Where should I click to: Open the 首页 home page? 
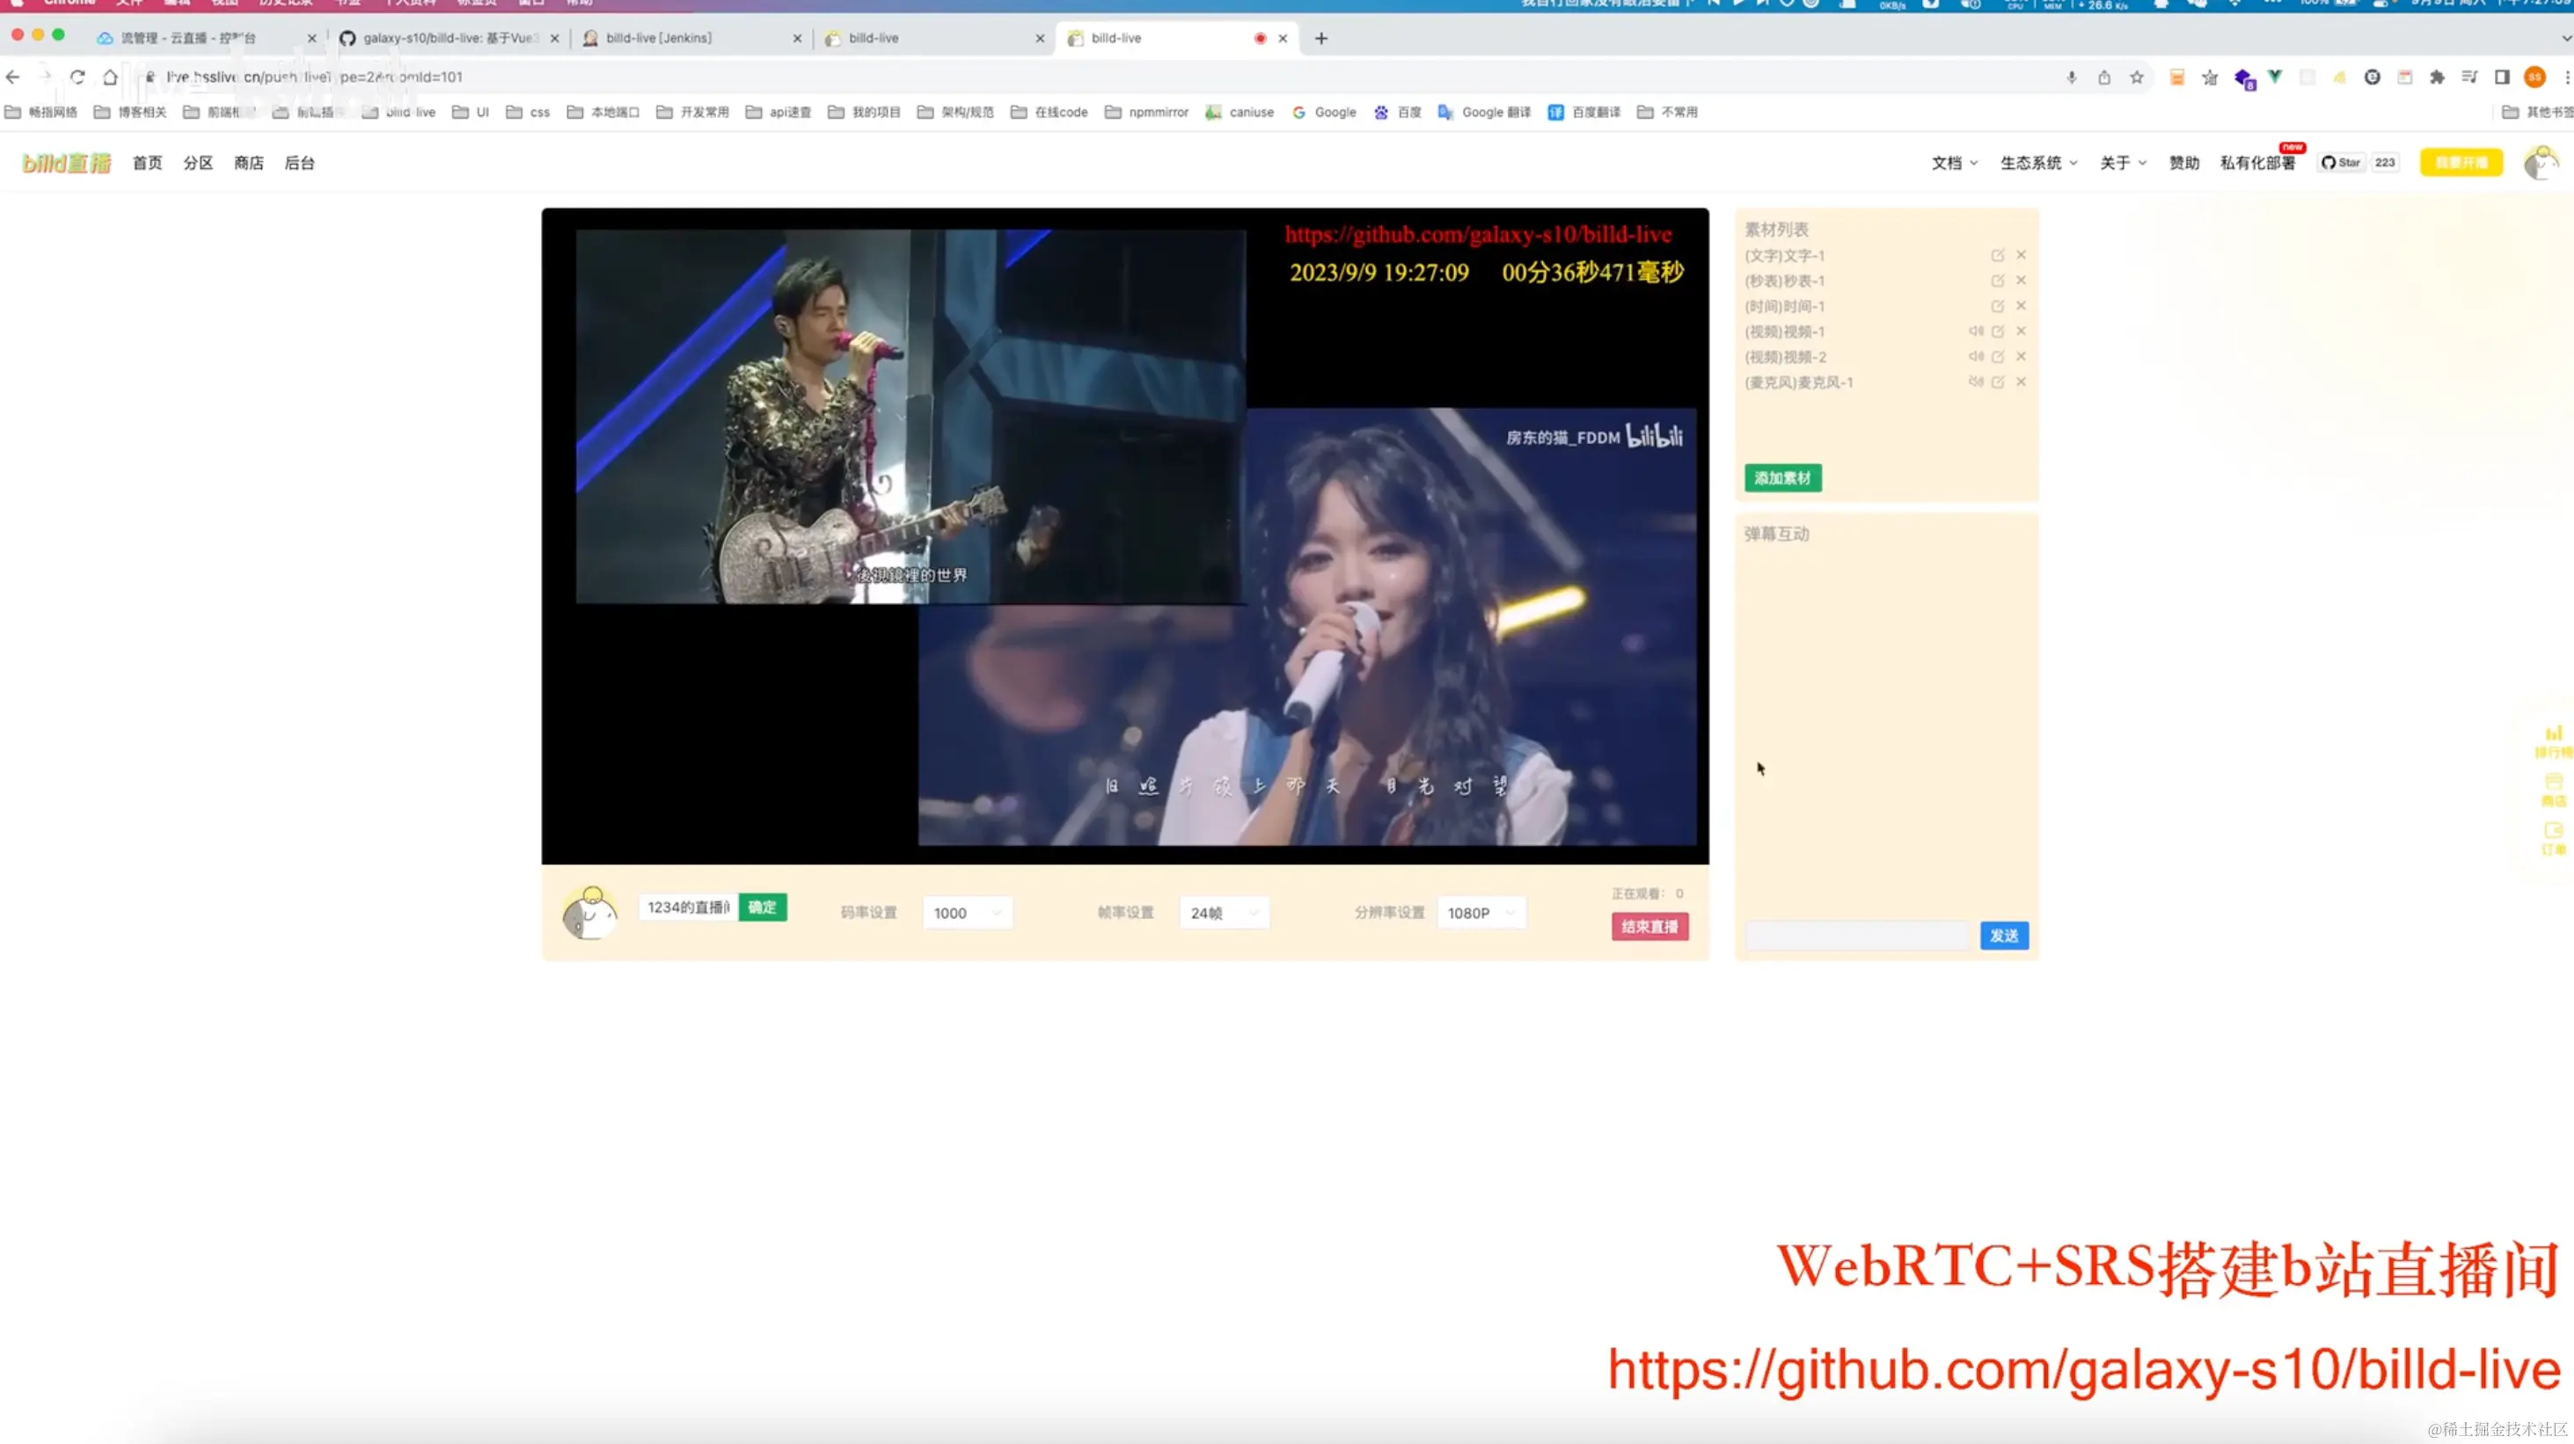pos(147,163)
